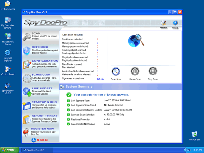This screenshot has width=204, height=153.
Task: Open the Defender real-time protection section
Action: pyautogui.click(x=40, y=50)
